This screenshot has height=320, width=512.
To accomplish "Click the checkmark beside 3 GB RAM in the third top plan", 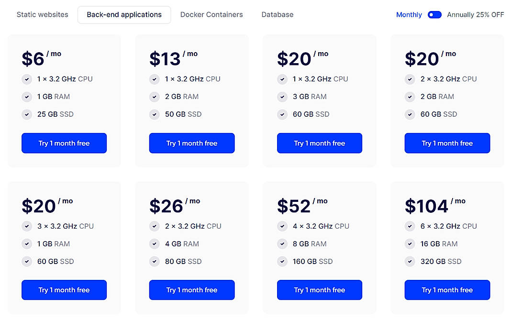I will pos(282,97).
